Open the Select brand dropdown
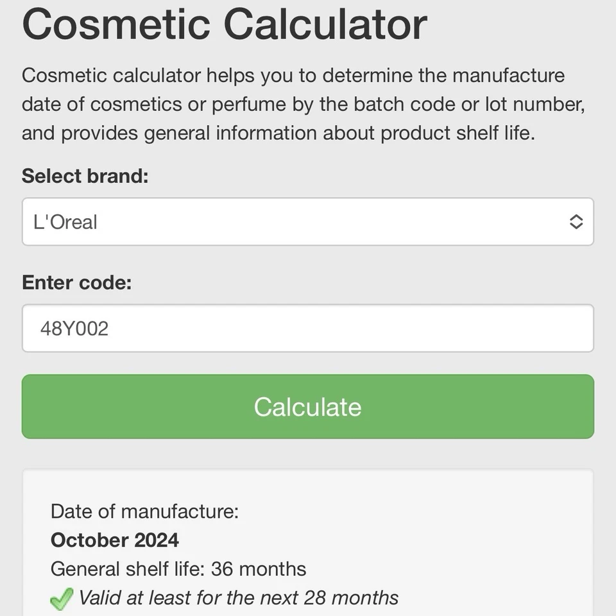The height and width of the screenshot is (616, 616). 307,222
